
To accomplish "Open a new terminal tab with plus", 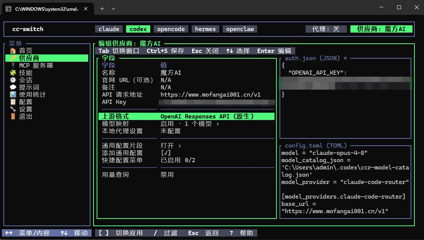I will pyautogui.click(x=102, y=9).
